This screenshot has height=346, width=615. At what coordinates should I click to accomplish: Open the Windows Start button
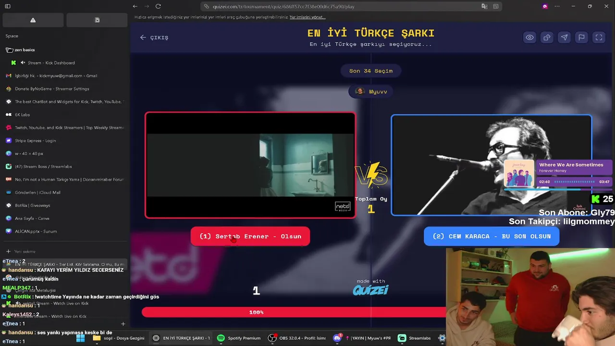[x=80, y=338]
